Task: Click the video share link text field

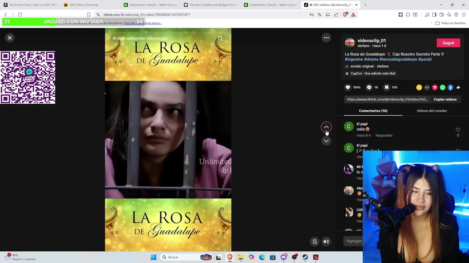Action: click(387, 99)
